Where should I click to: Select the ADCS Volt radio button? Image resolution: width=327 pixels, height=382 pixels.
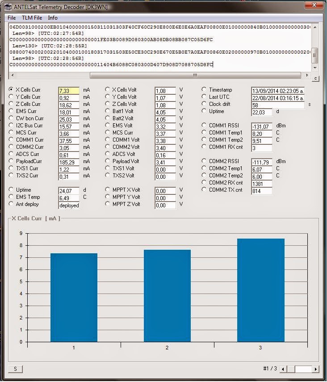point(108,154)
